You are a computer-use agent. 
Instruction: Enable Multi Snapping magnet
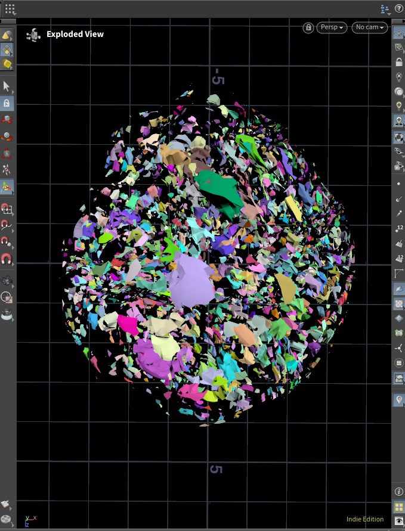point(6,259)
